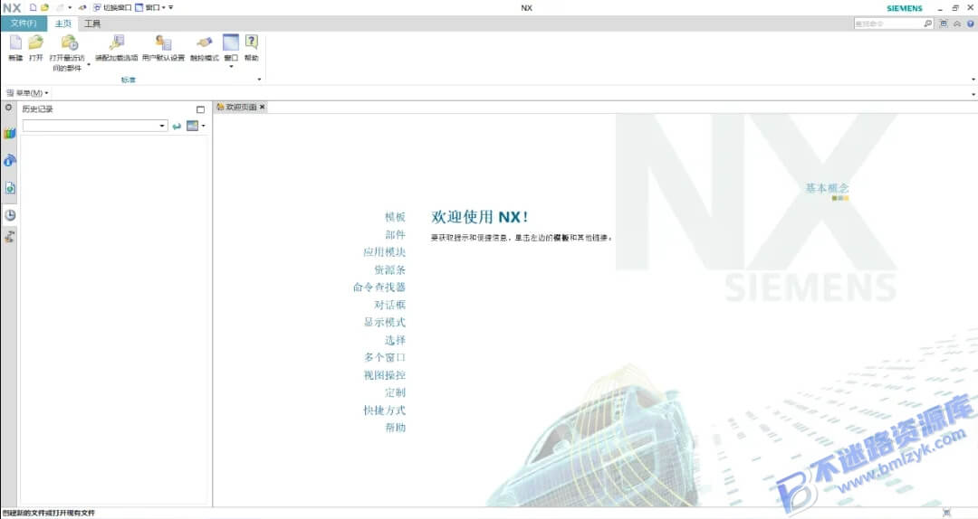The image size is (978, 519).
Task: Click the New (新建) file icon in ribbon
Action: point(15,43)
